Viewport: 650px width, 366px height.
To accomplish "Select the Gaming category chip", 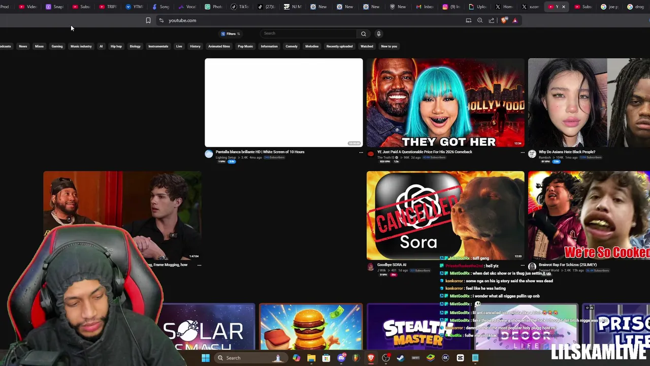I will [x=57, y=46].
